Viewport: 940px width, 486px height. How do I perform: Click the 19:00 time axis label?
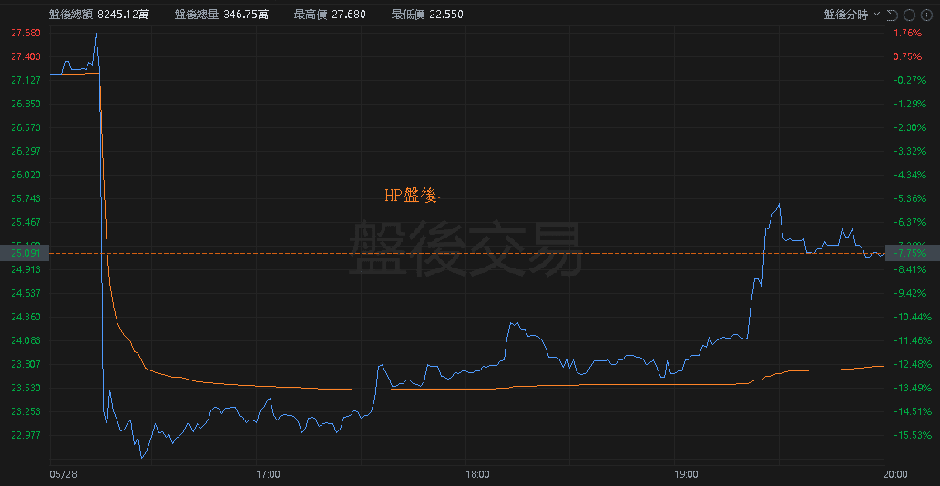tap(685, 474)
